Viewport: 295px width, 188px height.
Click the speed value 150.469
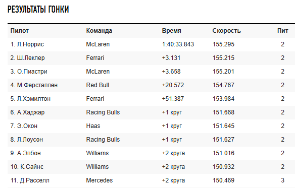coord(223,180)
